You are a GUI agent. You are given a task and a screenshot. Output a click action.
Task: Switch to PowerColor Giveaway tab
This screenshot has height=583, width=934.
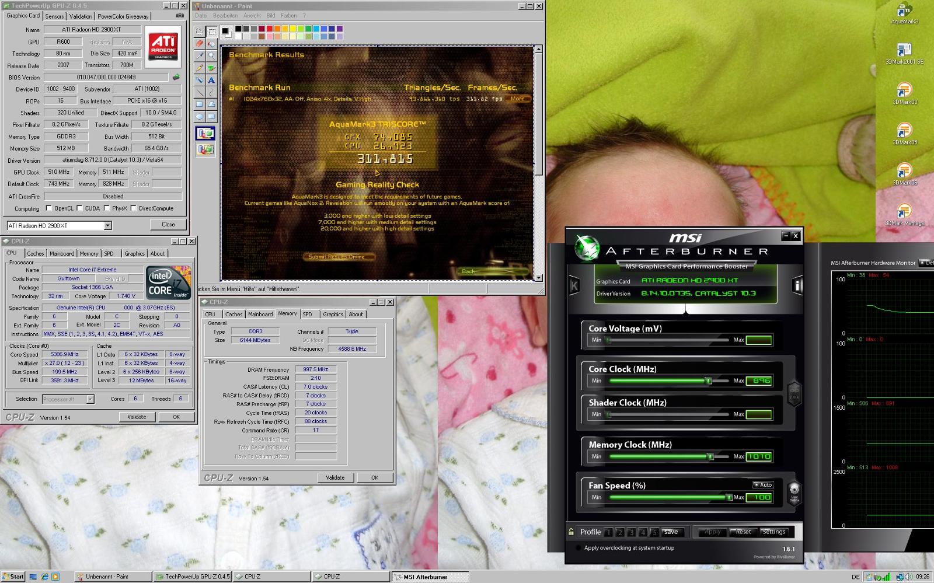pyautogui.click(x=123, y=16)
